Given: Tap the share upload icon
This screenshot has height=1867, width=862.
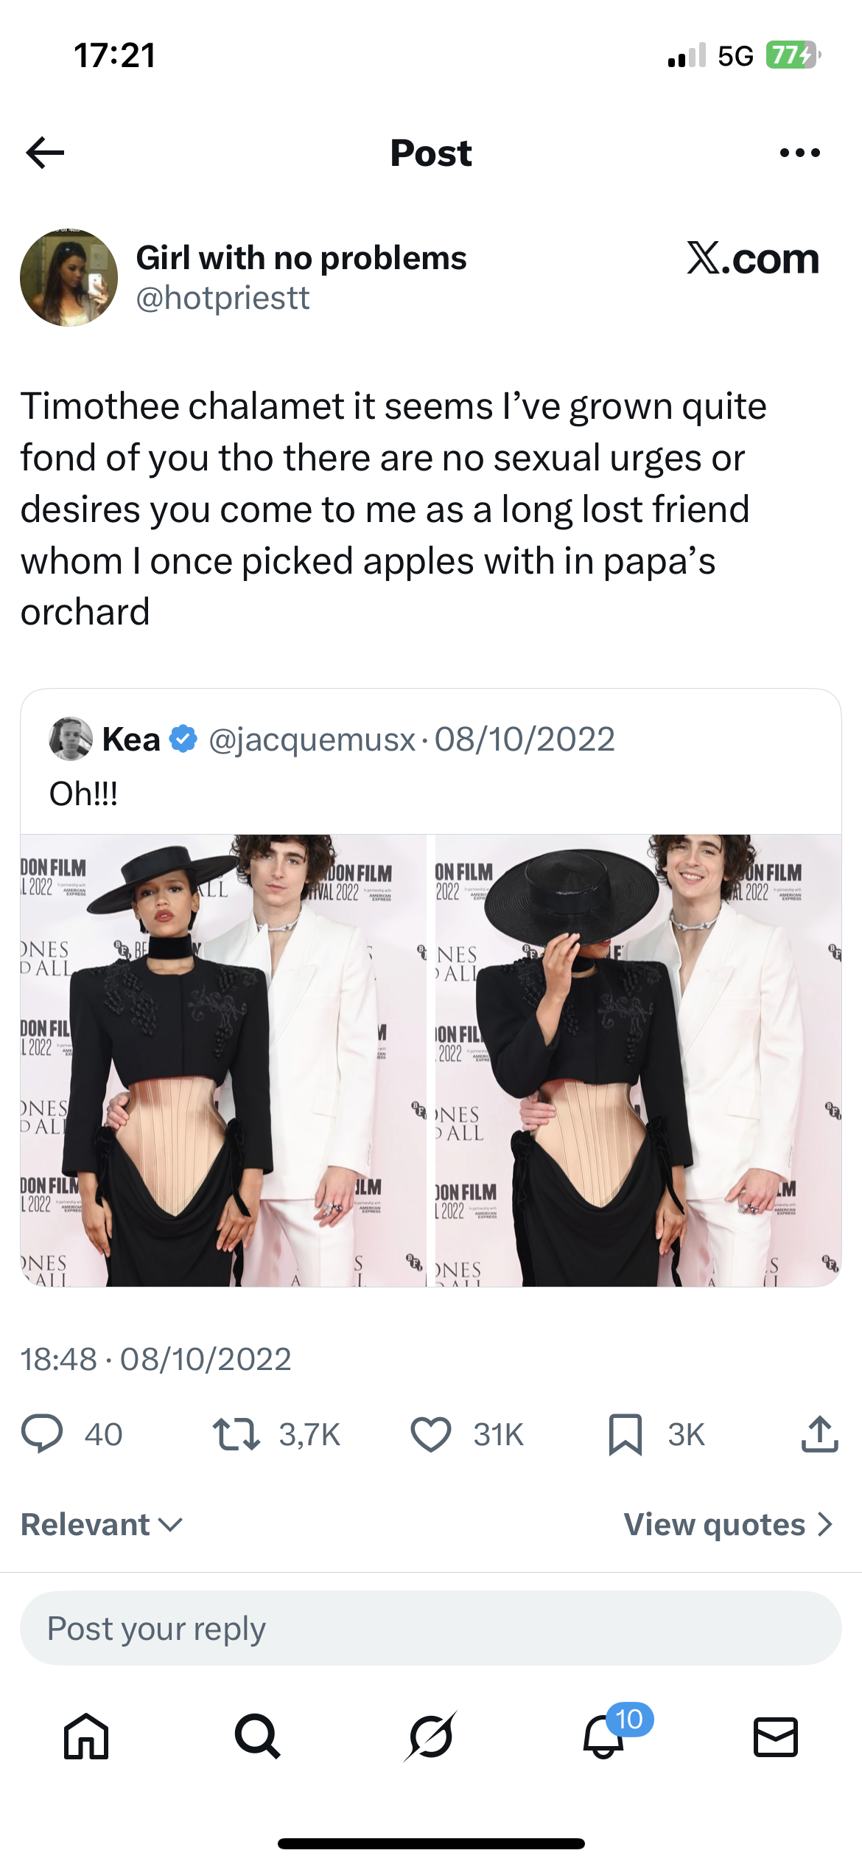Looking at the screenshot, I should pyautogui.click(x=819, y=1434).
